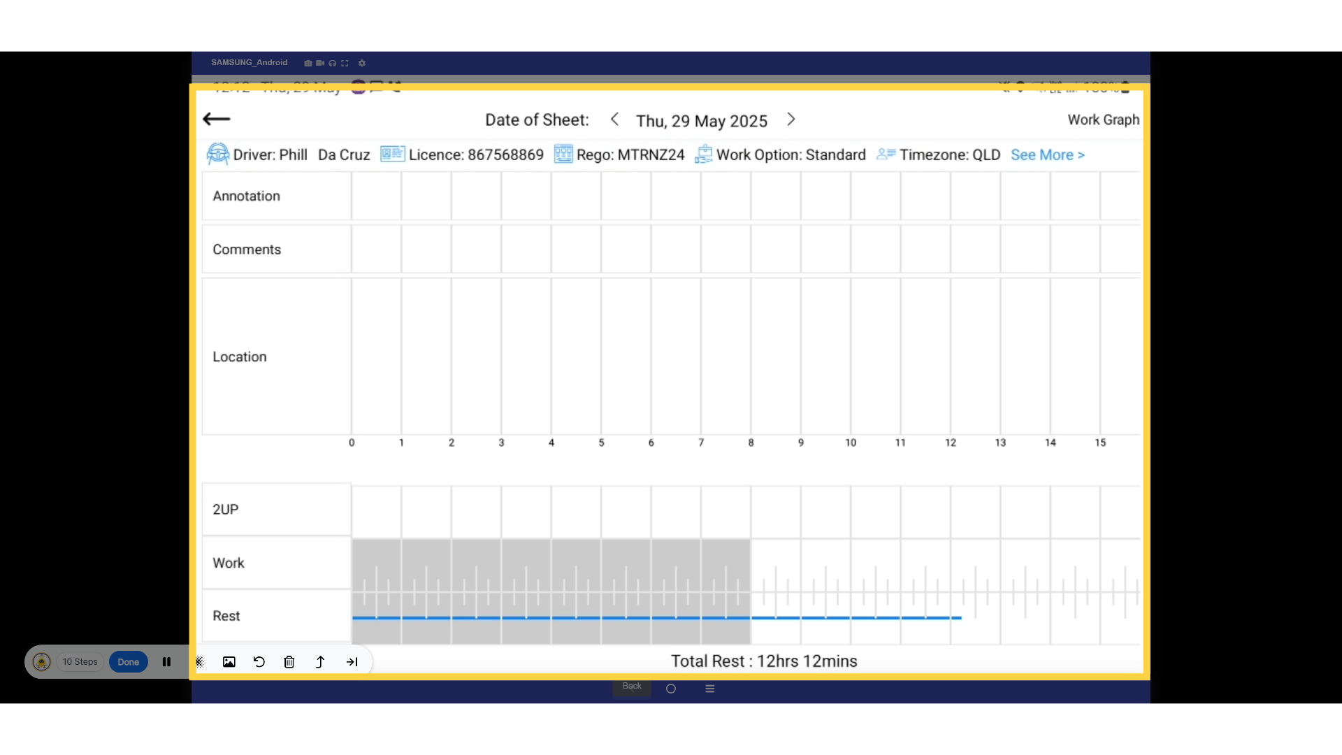Go back with the left arrow icon

[217, 119]
